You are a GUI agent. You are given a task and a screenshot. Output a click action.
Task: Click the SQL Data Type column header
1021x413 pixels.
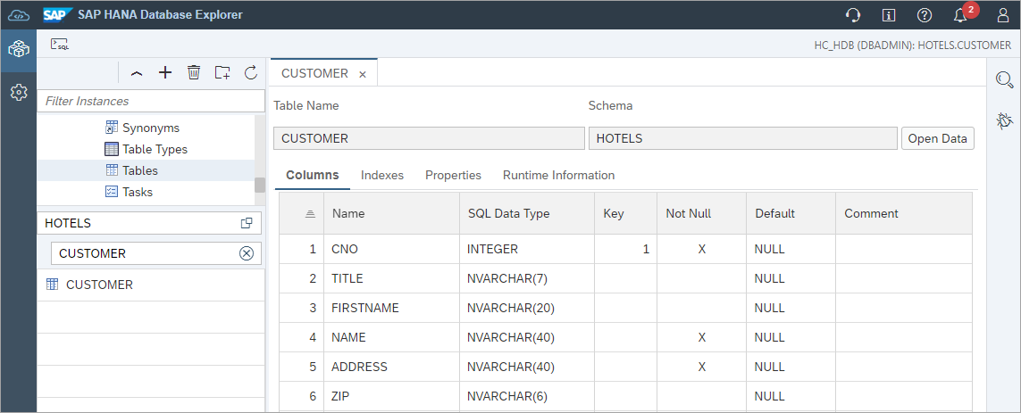click(527, 213)
